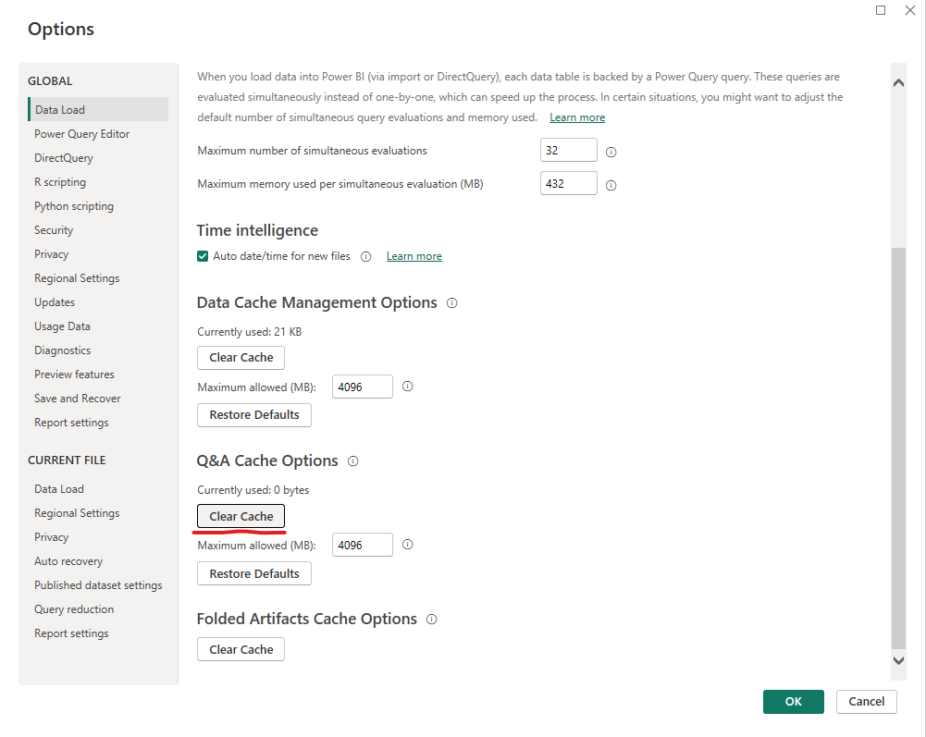This screenshot has height=737, width=926.
Task: Open Global Privacy settings
Action: coord(52,254)
